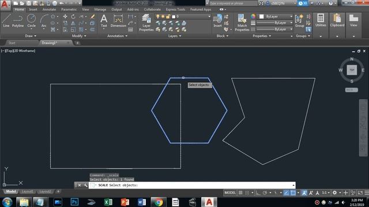Click the Group icon

(299, 21)
